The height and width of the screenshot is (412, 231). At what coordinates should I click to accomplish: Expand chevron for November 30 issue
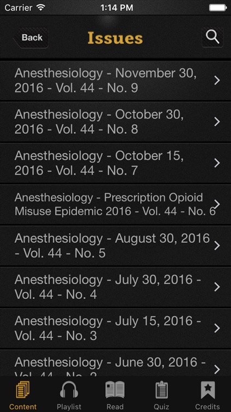click(217, 80)
